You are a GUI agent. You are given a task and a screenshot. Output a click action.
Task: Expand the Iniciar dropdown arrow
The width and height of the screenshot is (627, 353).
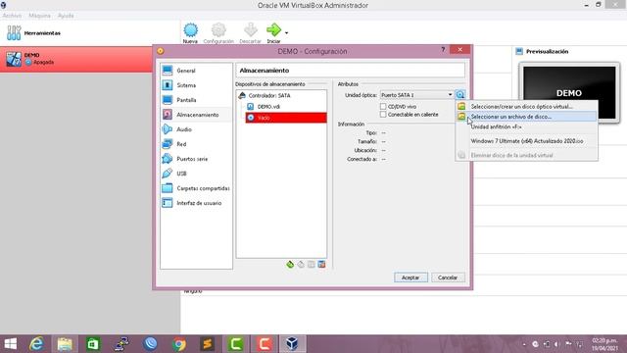(x=286, y=32)
